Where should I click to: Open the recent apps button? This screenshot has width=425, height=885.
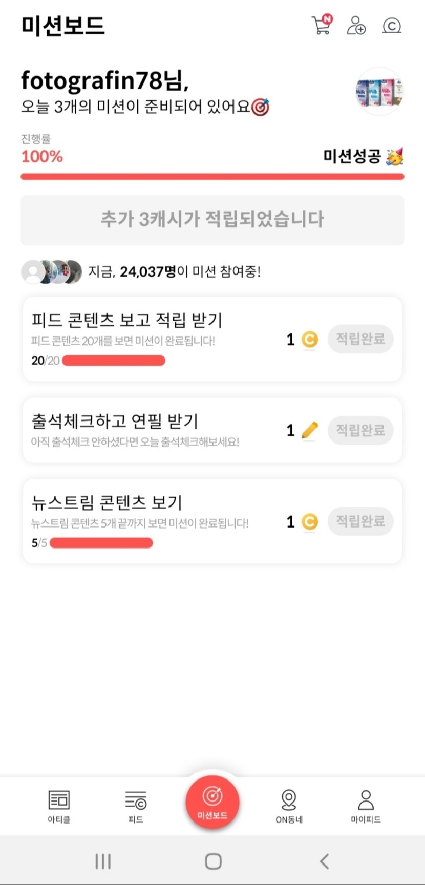point(103,861)
